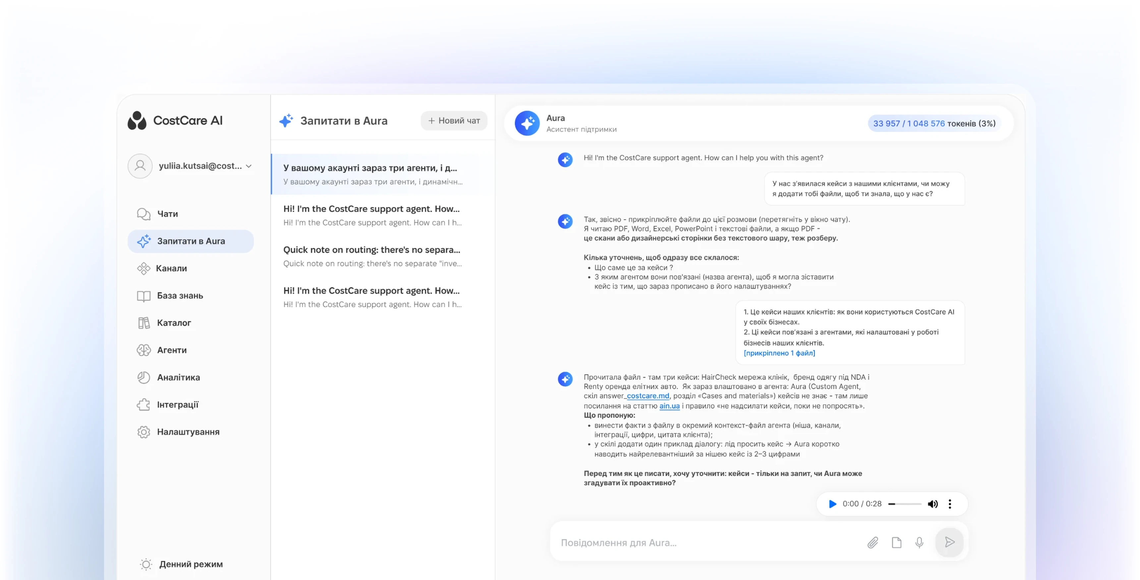1140x580 pixels.
Task: Click the Аналітика pie chart icon
Action: pyautogui.click(x=143, y=377)
